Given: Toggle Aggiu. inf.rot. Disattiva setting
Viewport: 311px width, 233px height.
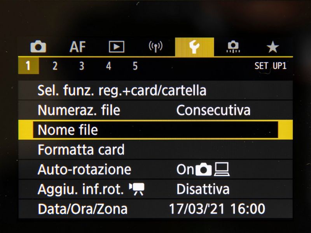Looking at the screenshot, I should tap(203, 190).
